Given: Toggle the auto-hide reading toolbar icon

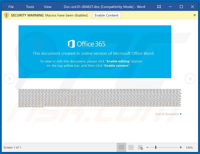Looking at the screenshot, I should [159, 7].
